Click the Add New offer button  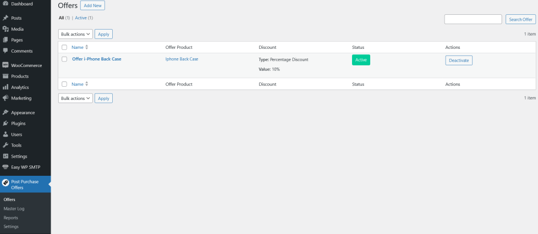tap(92, 5)
